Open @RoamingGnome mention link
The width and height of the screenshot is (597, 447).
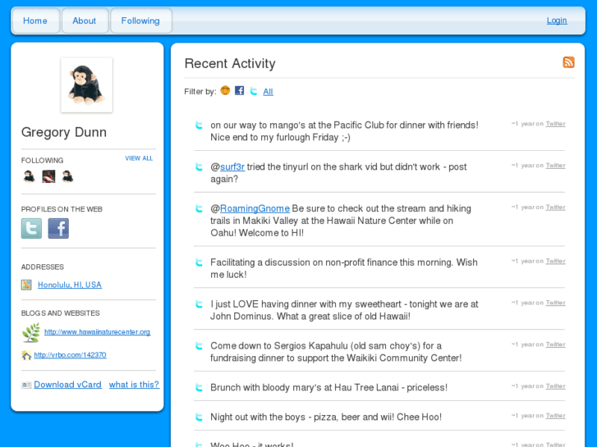coord(255,208)
